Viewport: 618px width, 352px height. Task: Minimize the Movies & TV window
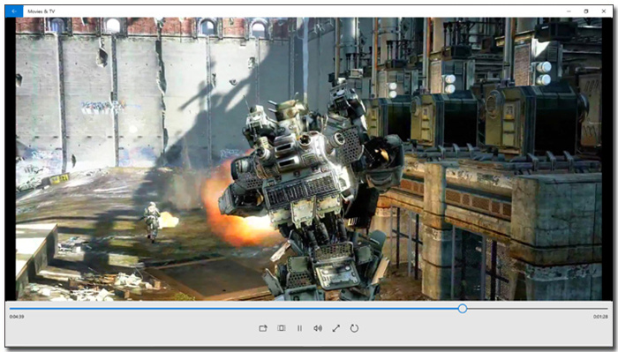(x=569, y=11)
